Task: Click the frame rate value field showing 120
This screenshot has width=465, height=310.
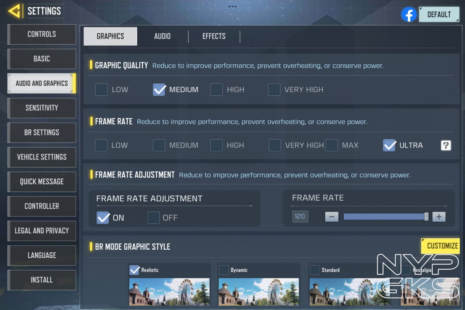Action: tap(300, 217)
